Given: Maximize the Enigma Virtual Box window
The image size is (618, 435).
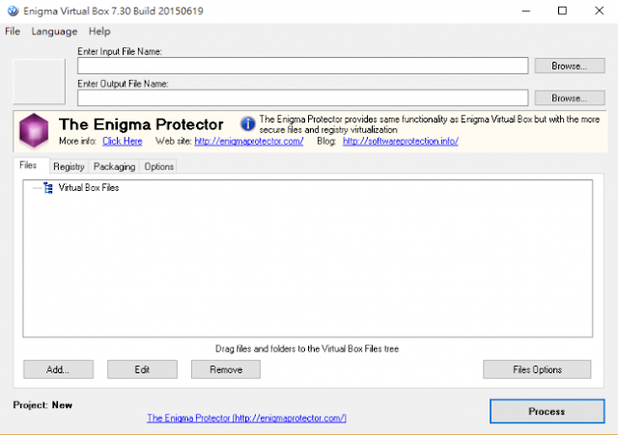Looking at the screenshot, I should click(562, 11).
